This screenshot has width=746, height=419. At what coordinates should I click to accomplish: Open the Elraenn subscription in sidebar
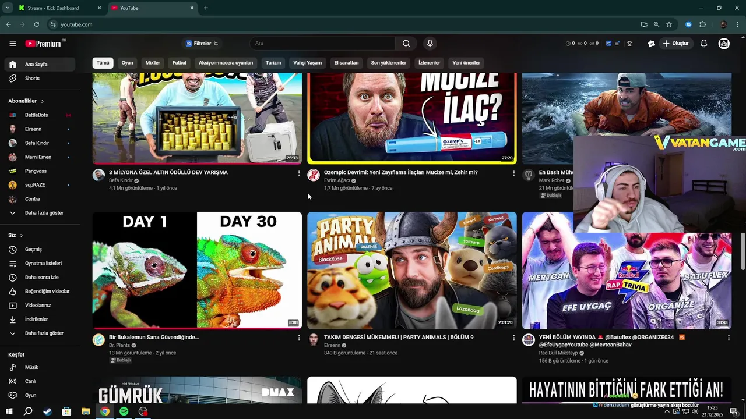pos(41,129)
